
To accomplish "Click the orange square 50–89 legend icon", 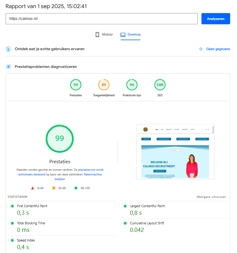I will click(x=54, y=188).
